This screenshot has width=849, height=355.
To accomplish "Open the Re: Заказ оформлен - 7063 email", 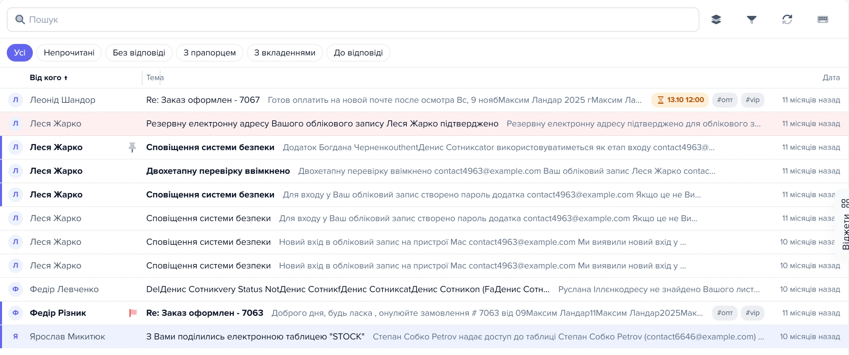I will [424, 313].
